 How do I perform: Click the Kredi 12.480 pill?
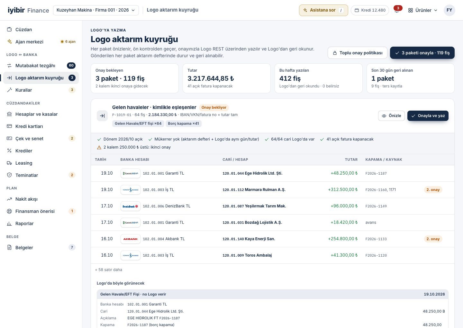tap(370, 10)
